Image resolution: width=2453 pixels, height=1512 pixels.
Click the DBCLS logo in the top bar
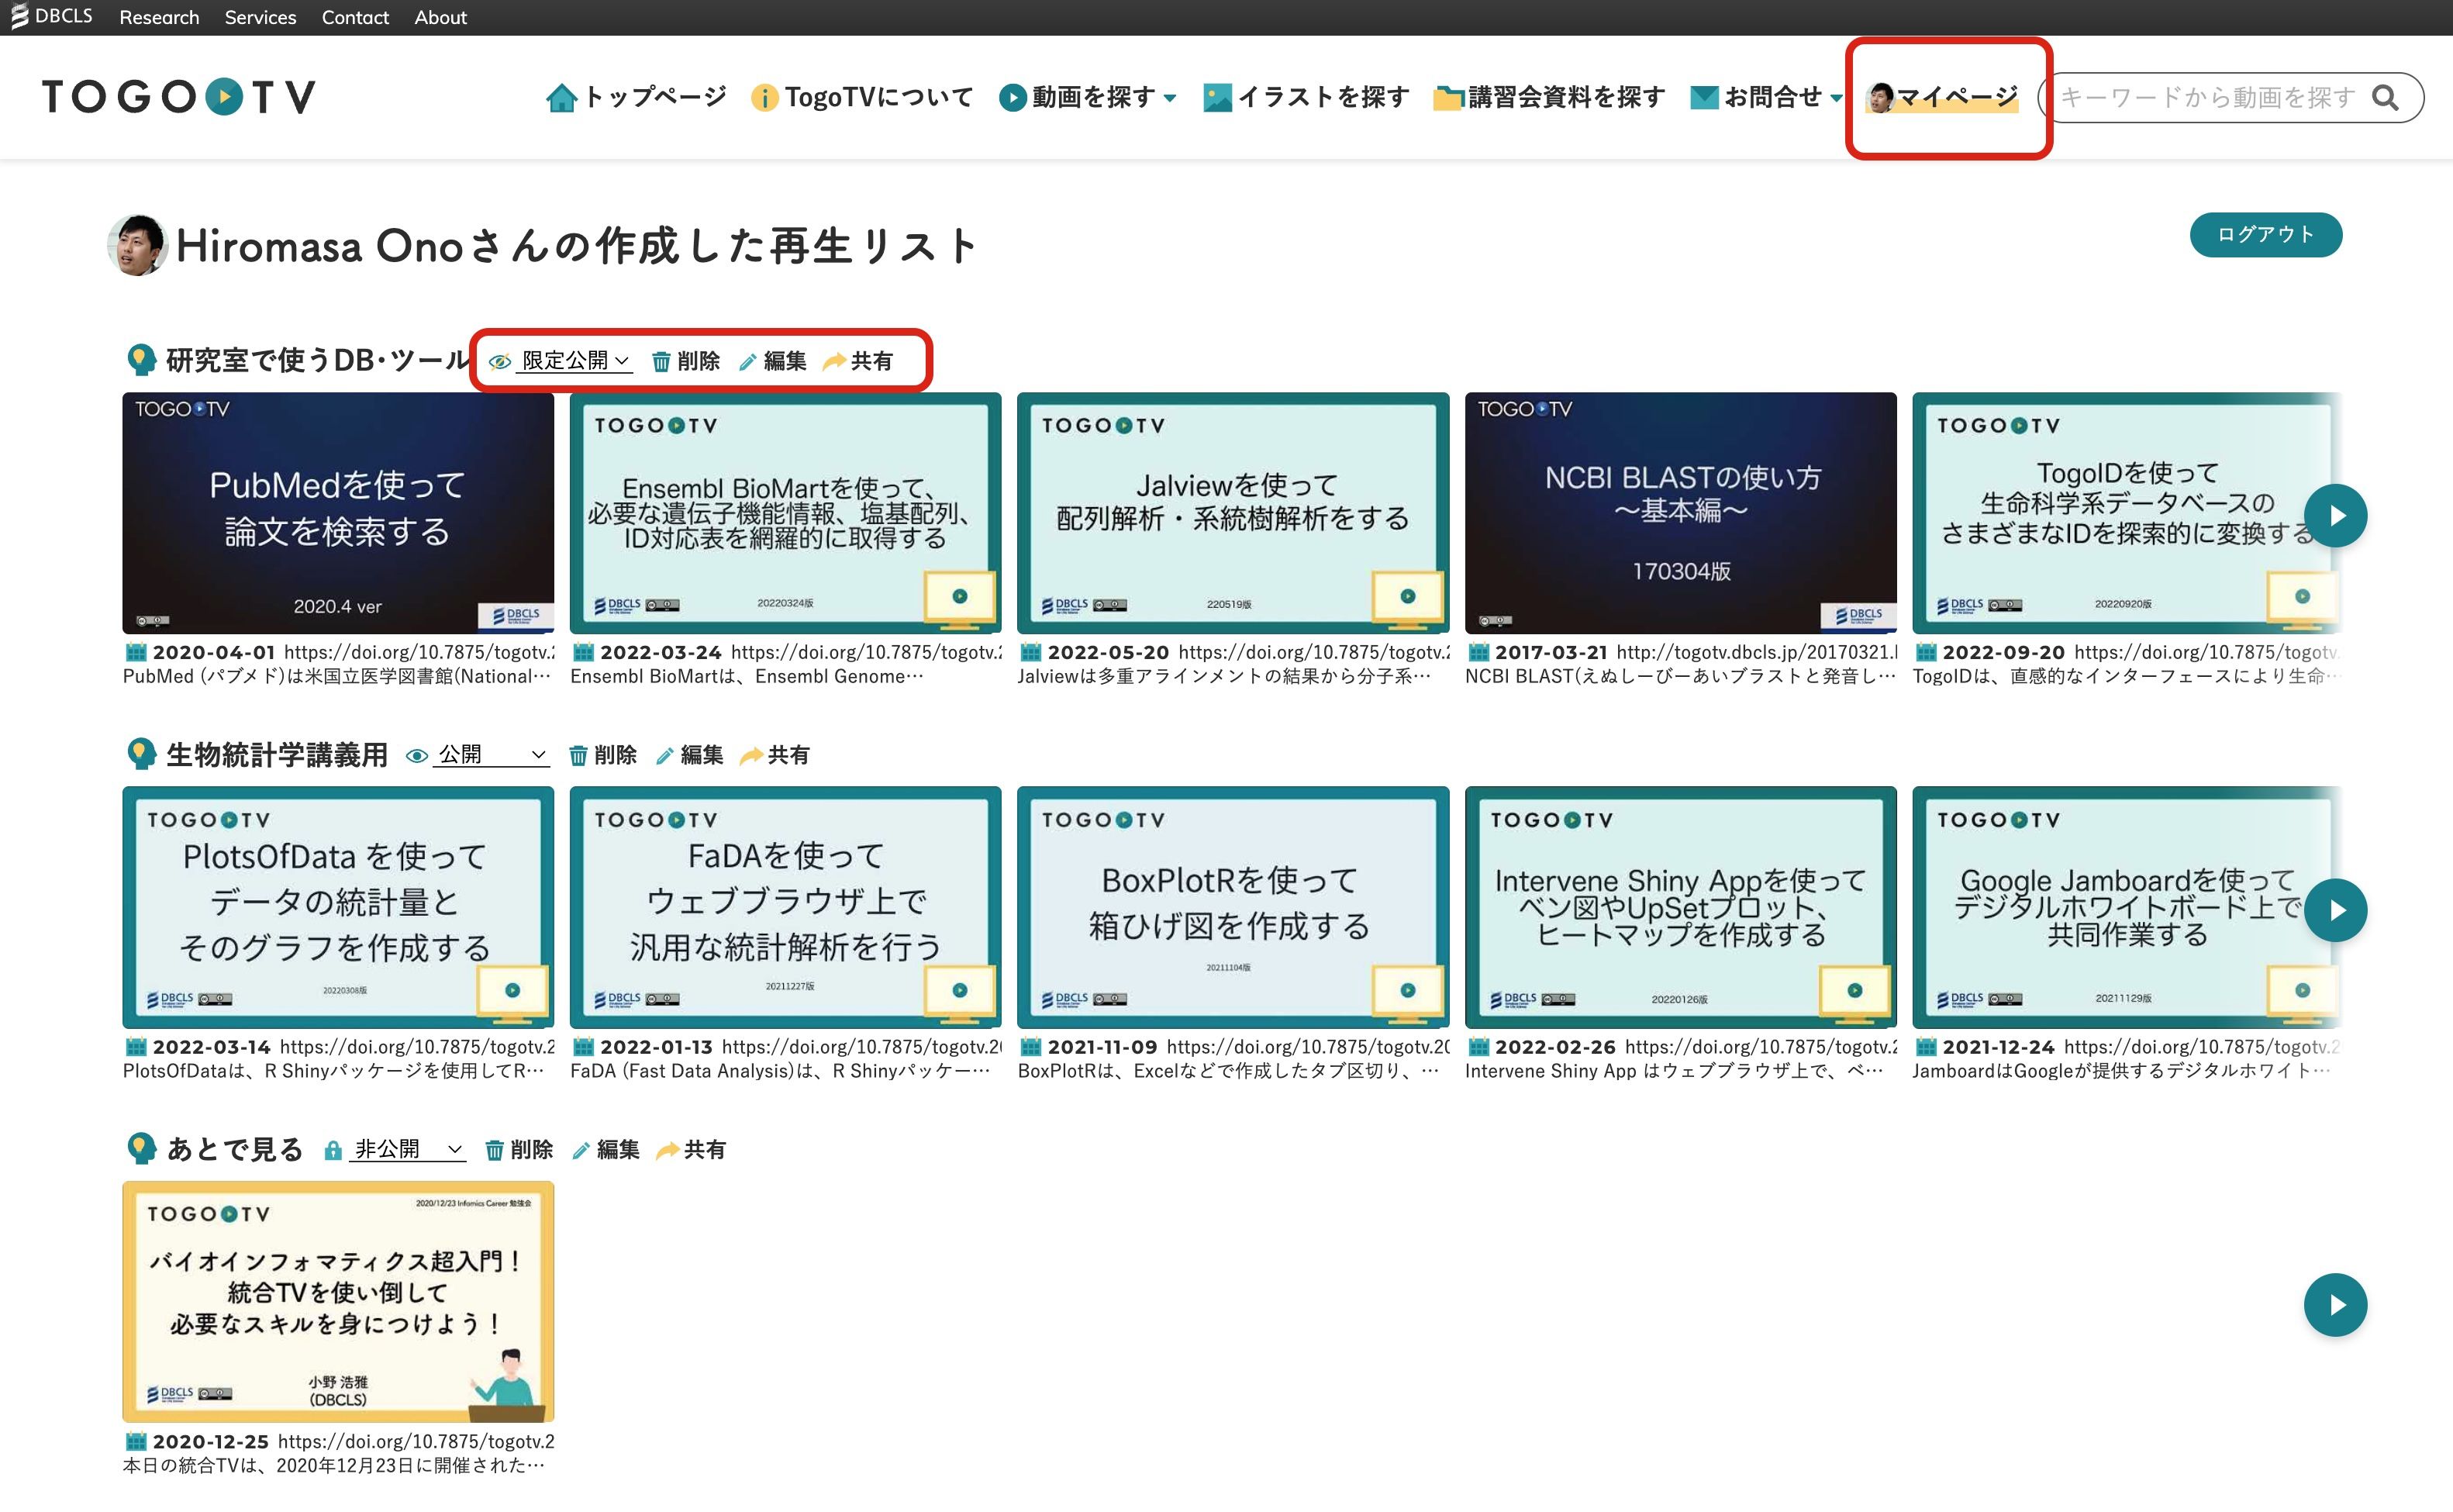(52, 16)
